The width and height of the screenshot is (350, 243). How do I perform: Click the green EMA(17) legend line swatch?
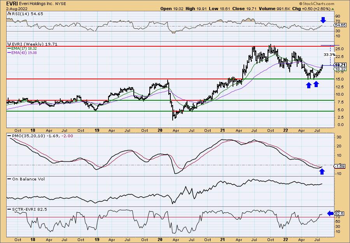[x=9, y=49]
